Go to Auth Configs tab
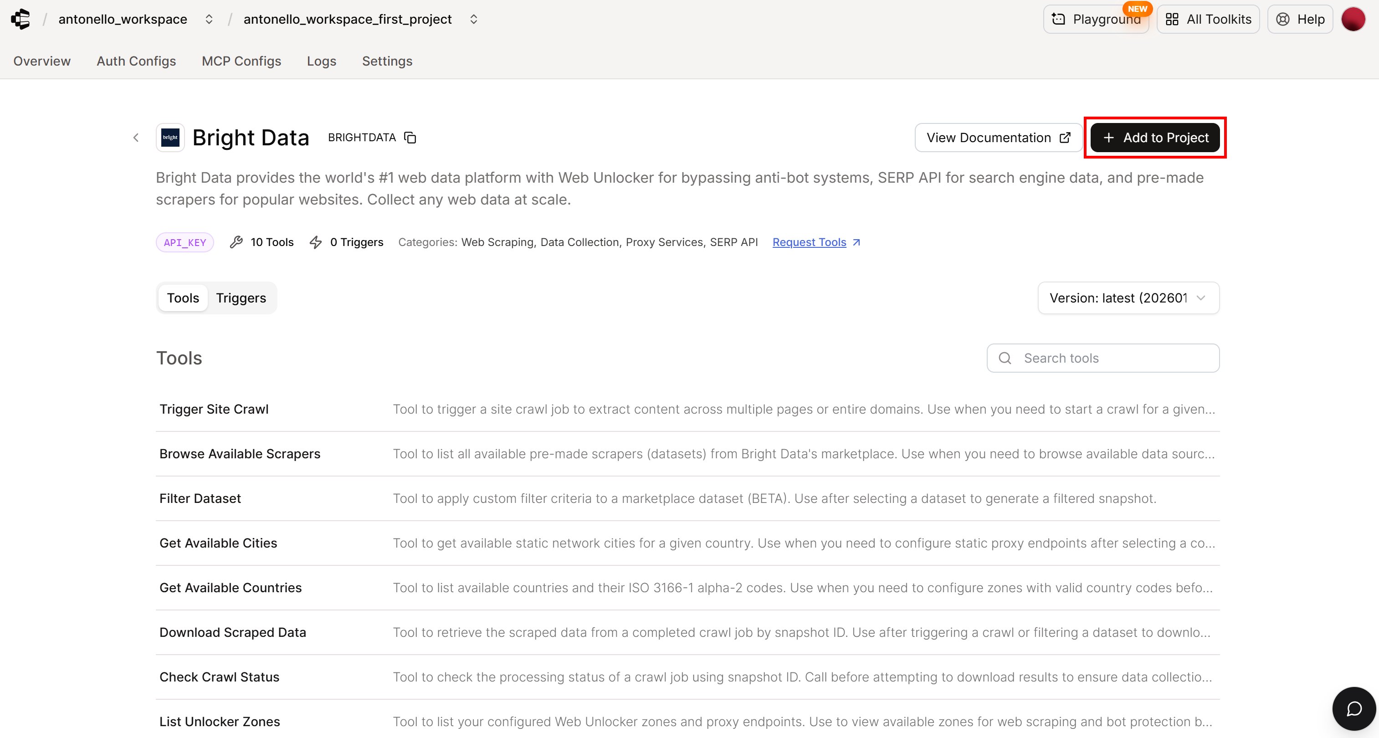 (136, 61)
